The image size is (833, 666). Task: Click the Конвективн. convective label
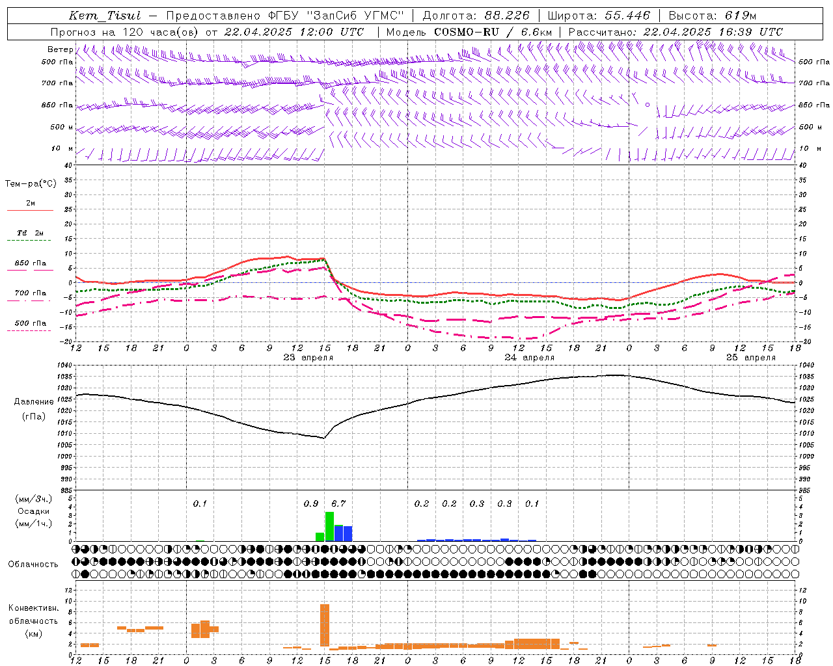point(33,608)
